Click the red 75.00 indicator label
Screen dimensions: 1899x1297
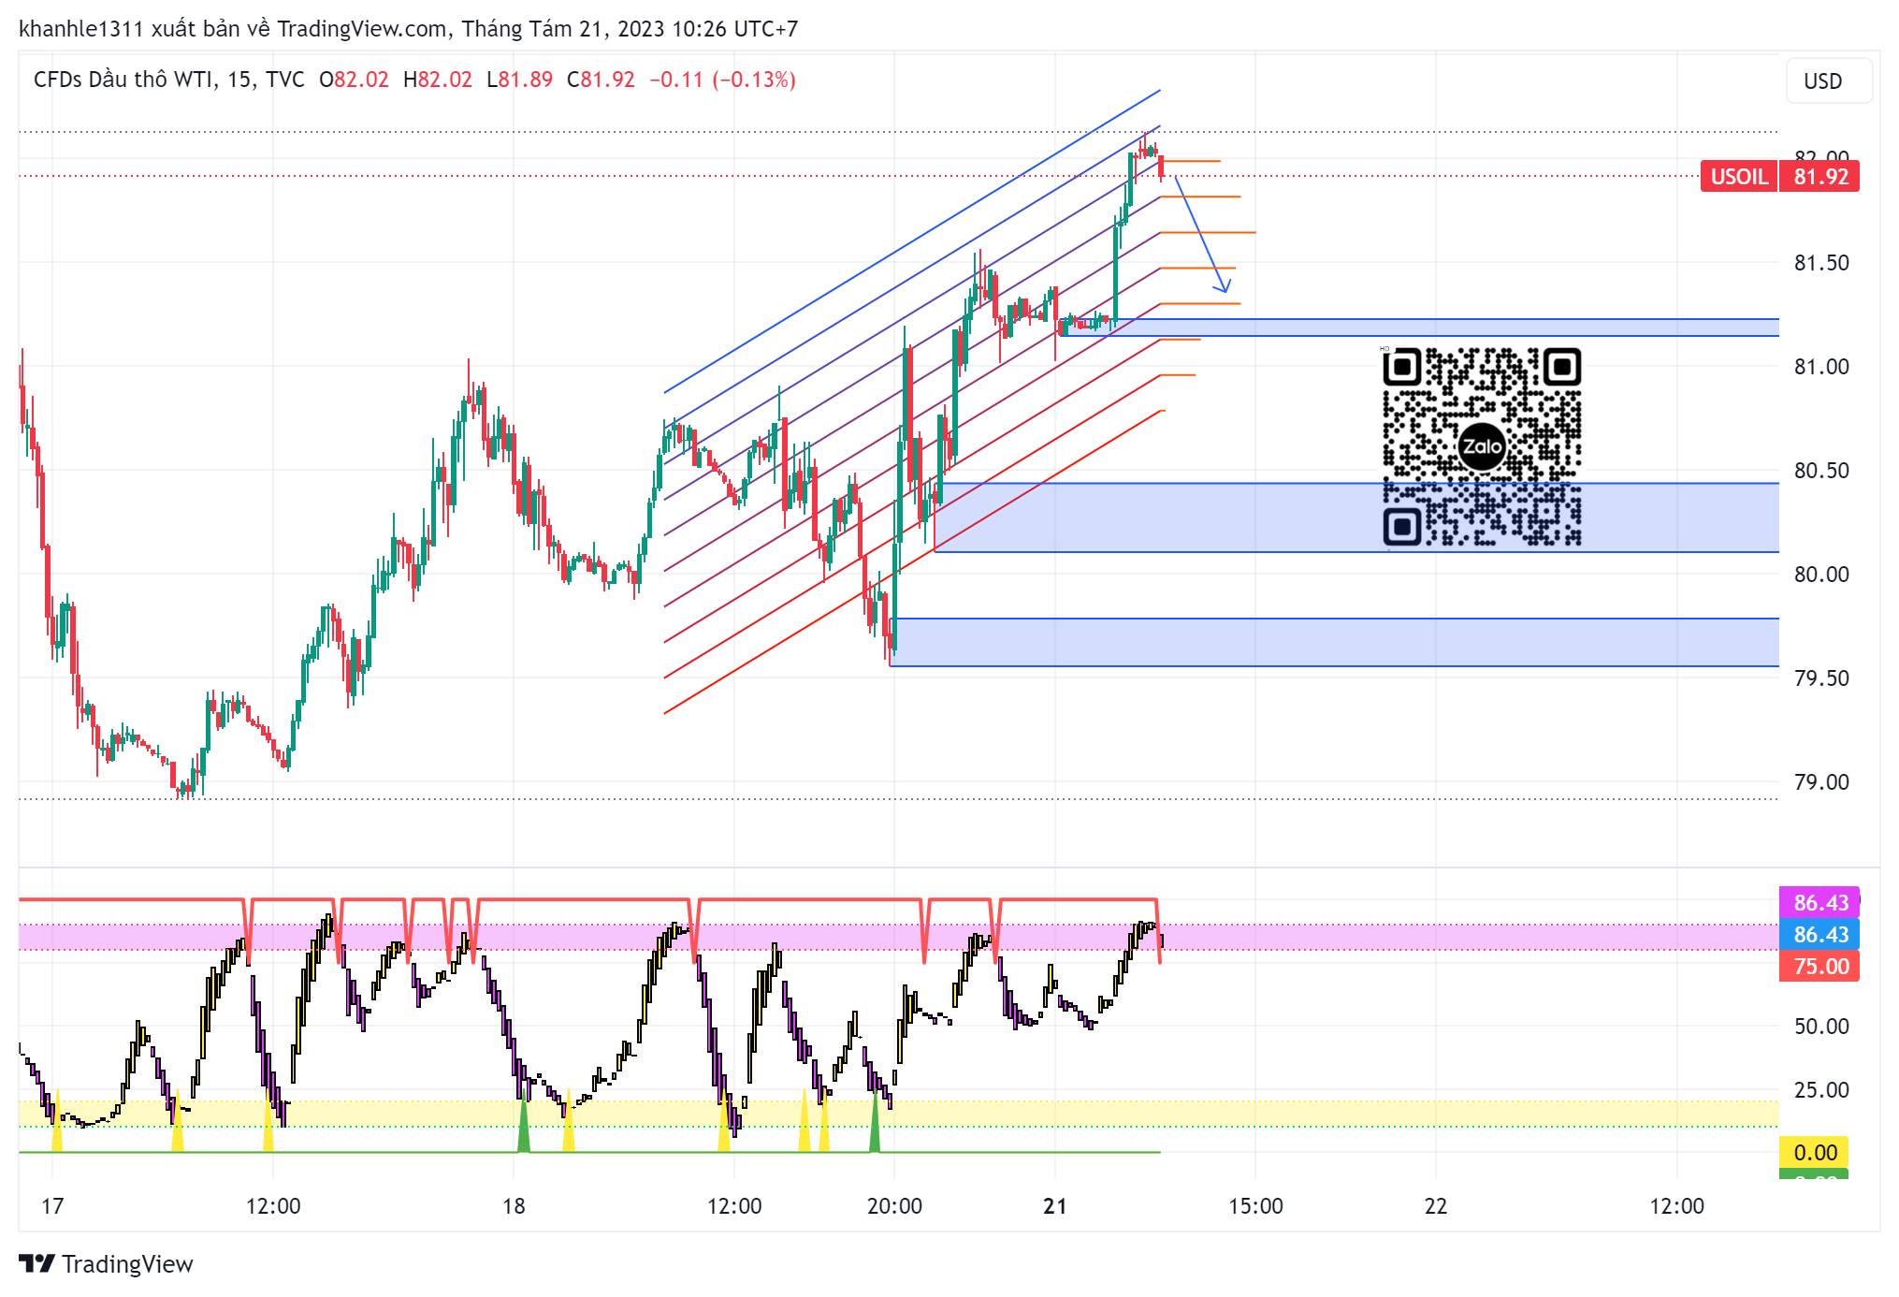1819,966
